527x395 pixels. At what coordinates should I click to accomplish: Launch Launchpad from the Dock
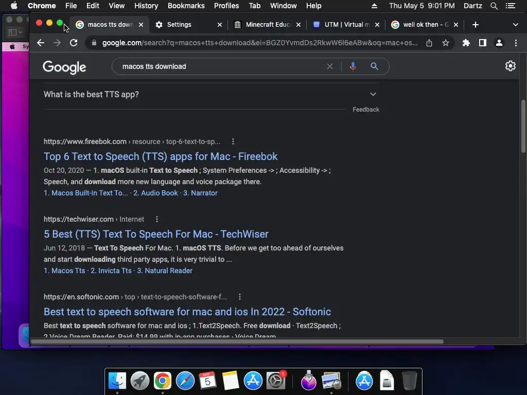(x=140, y=381)
